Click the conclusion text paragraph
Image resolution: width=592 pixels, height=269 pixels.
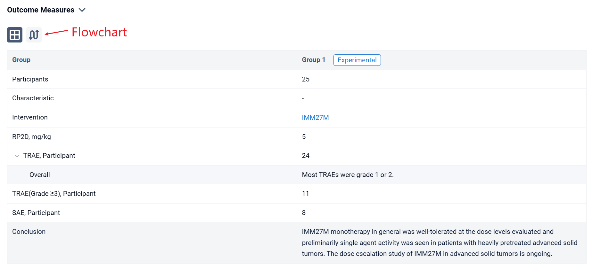pyautogui.click(x=439, y=242)
